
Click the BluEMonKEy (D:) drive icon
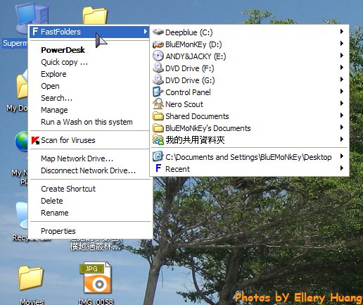point(158,44)
